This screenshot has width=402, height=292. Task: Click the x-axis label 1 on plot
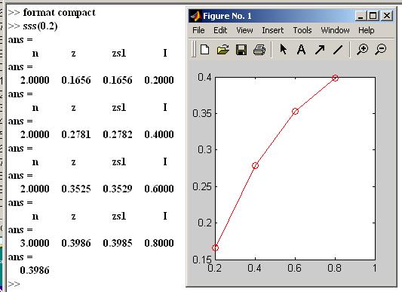[375, 268]
